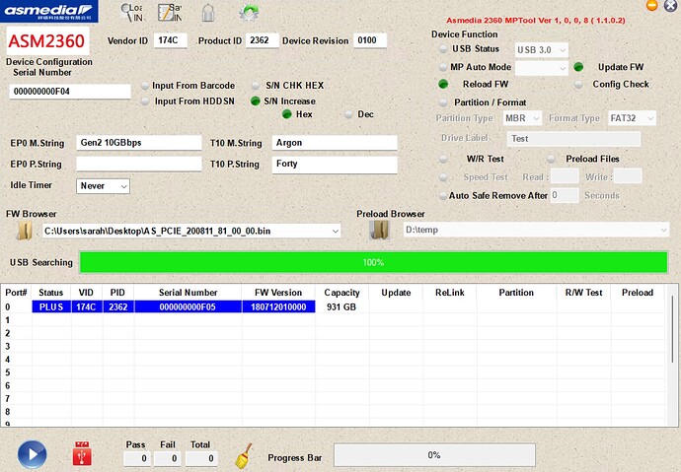Open the MP Auto Mode dropdown
This screenshot has width=681, height=472.
[542, 68]
